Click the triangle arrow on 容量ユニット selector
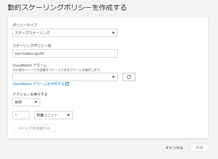Image resolution: width=218 pixels, height=159 pixels. (x=68, y=115)
